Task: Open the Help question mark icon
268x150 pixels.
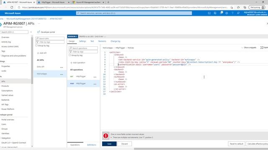Action: tap(232, 13)
